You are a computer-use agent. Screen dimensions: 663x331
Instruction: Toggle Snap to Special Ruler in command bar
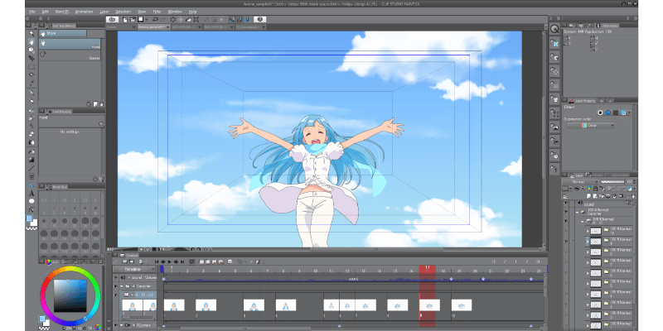[x=240, y=19]
